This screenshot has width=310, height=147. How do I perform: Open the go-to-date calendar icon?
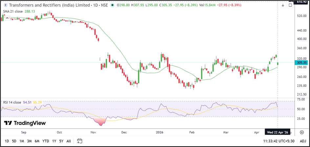click(79, 141)
